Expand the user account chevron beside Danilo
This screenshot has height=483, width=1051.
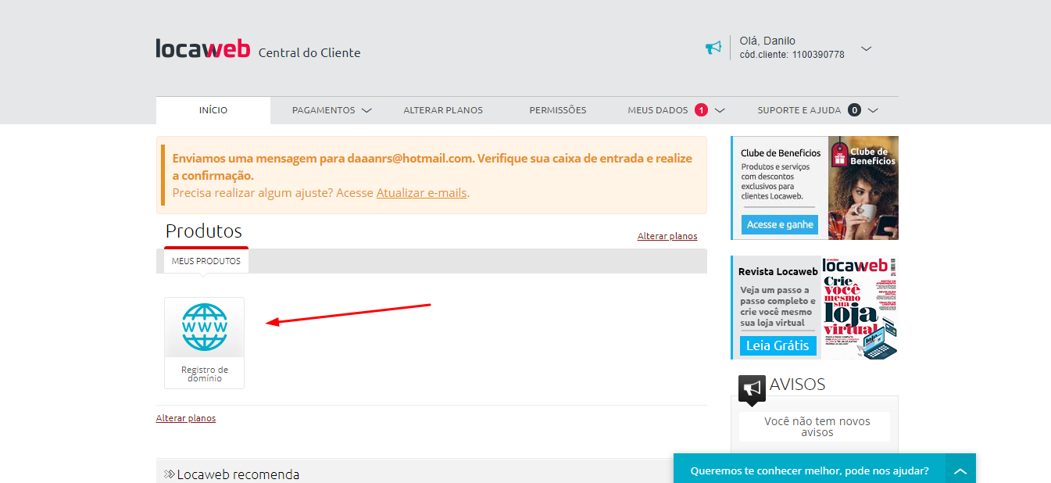pyautogui.click(x=866, y=48)
